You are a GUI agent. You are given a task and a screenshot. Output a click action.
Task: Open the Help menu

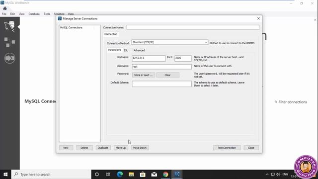pyautogui.click(x=71, y=14)
